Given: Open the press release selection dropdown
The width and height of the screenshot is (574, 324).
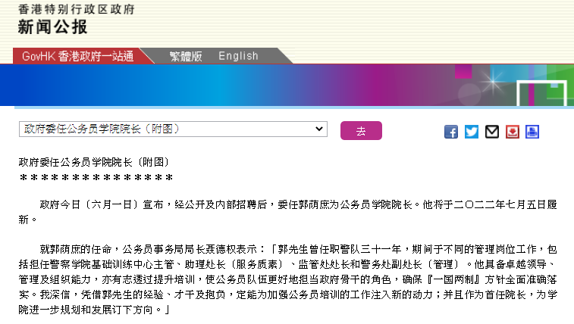Looking at the screenshot, I should point(173,129).
